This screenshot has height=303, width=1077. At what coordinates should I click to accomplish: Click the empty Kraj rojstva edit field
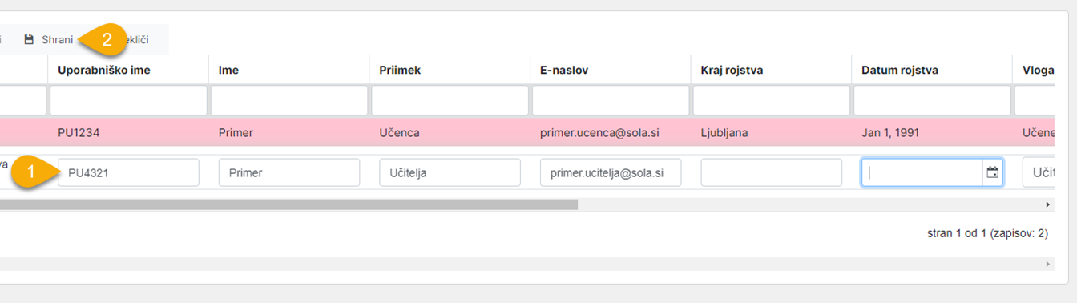point(771,172)
